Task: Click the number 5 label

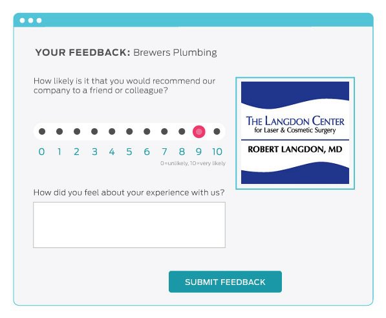Action: [x=129, y=152]
